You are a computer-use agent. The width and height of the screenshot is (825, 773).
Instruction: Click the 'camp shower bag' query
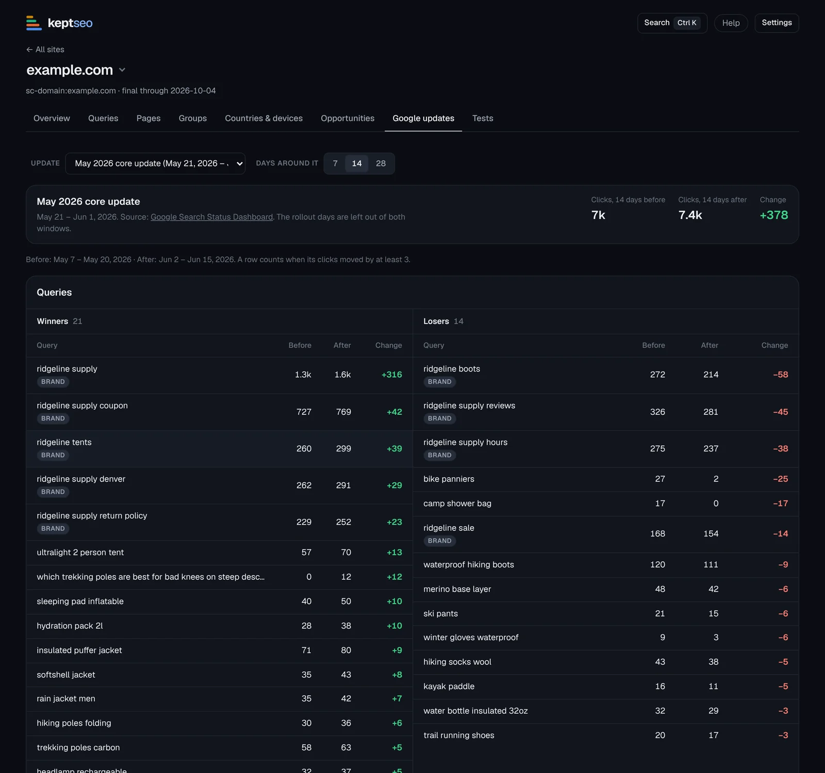457,503
